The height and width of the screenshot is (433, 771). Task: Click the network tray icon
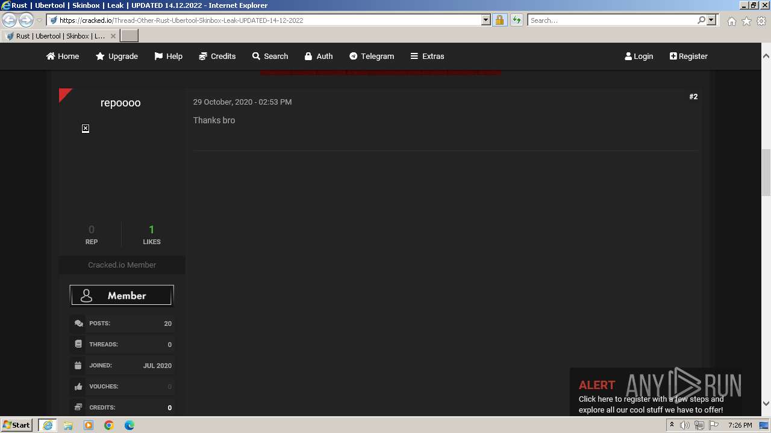[x=699, y=425]
